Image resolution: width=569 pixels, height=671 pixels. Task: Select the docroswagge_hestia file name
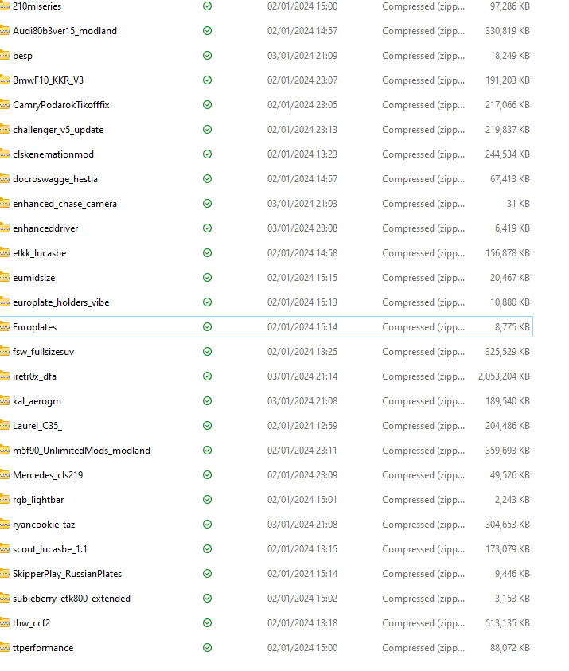(x=55, y=179)
